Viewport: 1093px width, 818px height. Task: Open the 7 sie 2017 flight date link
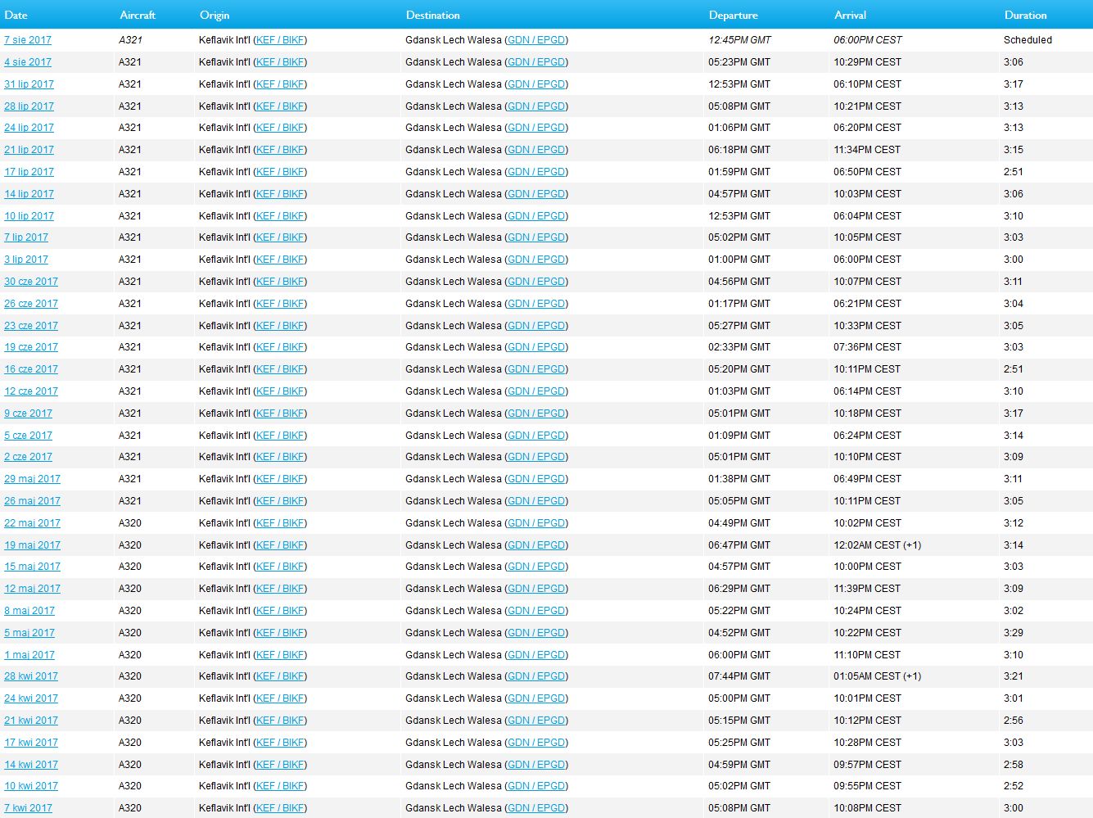[28, 40]
